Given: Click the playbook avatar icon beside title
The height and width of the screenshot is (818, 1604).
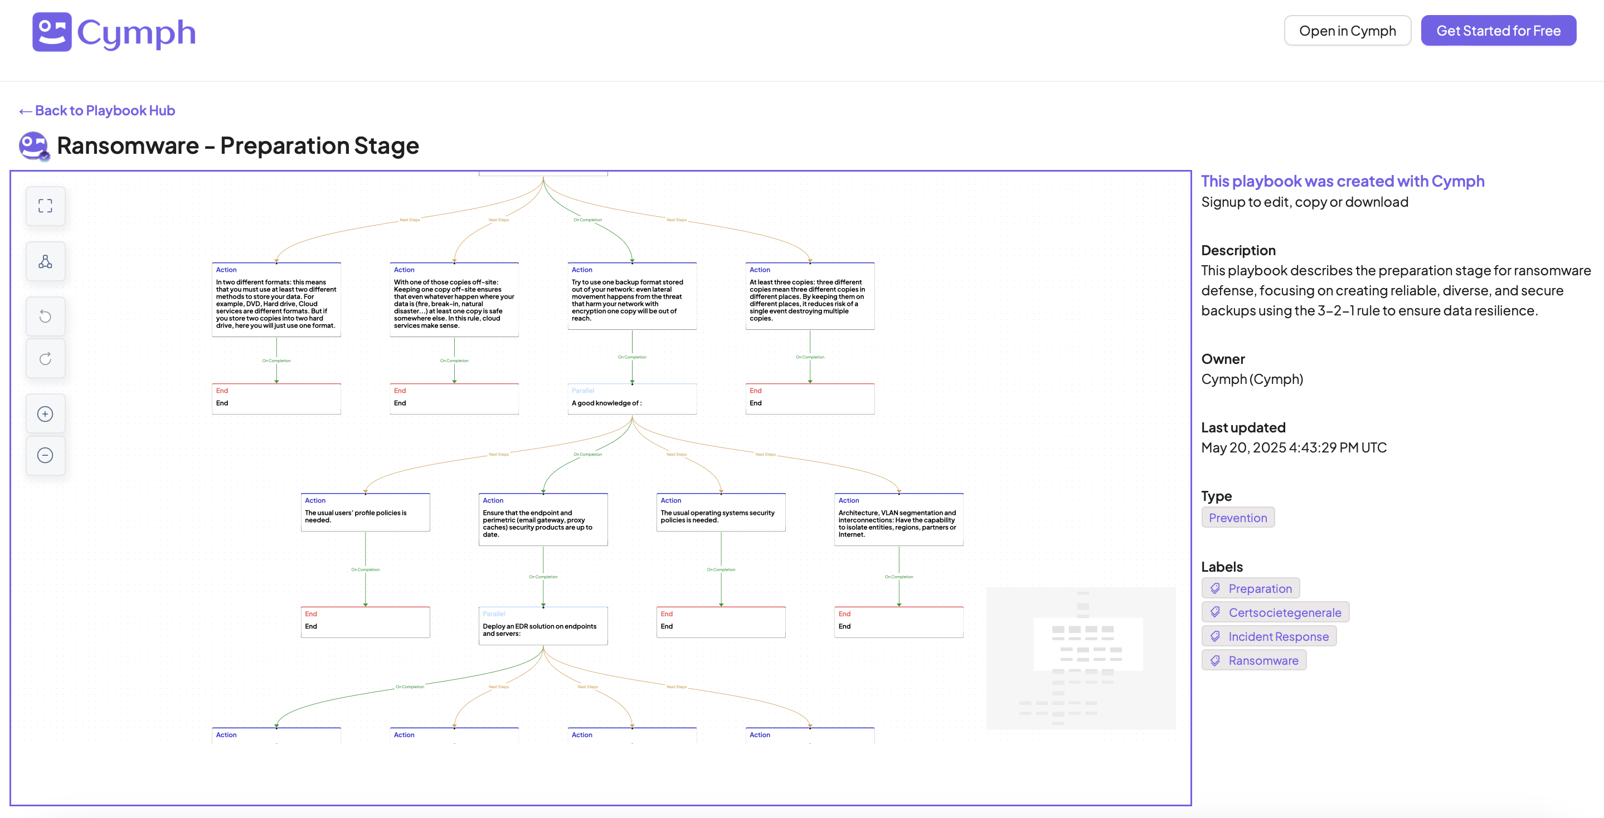Looking at the screenshot, I should click(33, 145).
